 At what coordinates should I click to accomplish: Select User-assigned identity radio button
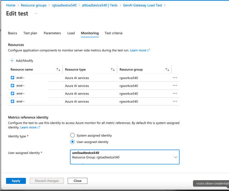73,142
